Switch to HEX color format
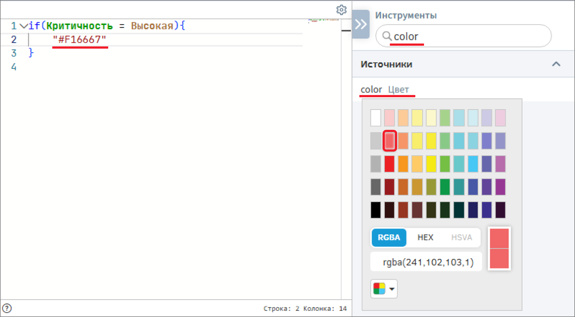The height and width of the screenshot is (317, 575). click(x=425, y=238)
